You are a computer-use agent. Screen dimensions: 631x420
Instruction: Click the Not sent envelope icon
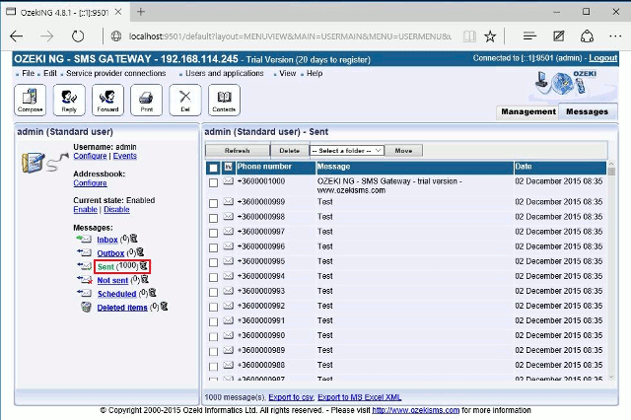[85, 280]
